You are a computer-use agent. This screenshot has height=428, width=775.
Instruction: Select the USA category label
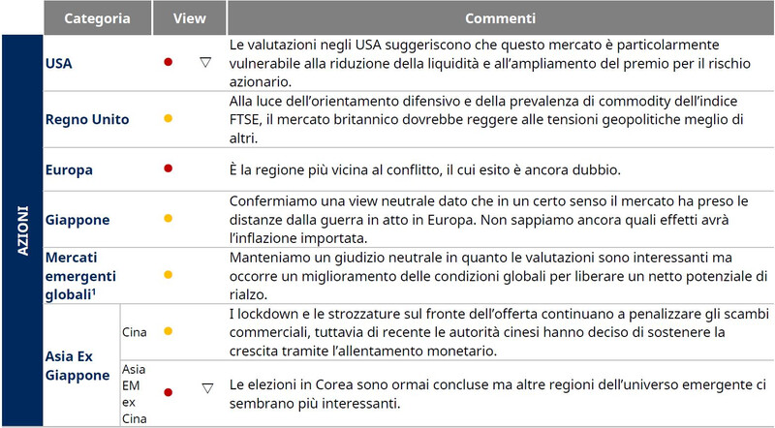pyautogui.click(x=59, y=63)
